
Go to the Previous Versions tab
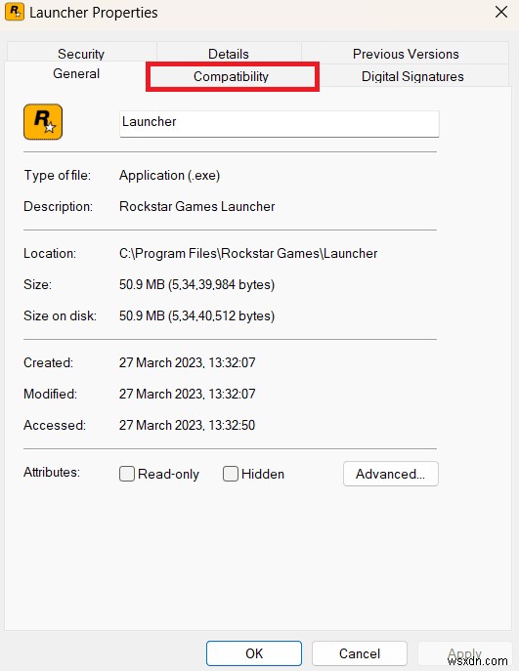[406, 54]
